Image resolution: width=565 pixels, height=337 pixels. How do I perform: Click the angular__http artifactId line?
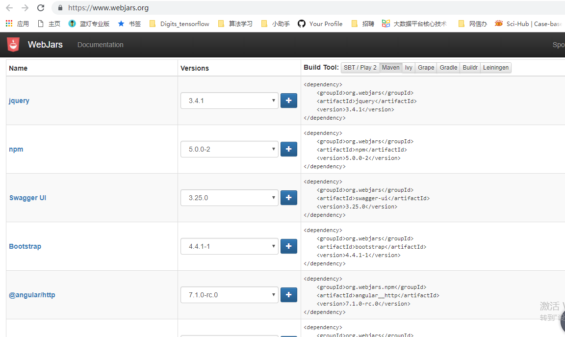pyautogui.click(x=378, y=295)
